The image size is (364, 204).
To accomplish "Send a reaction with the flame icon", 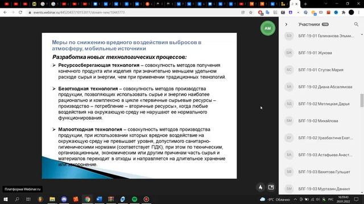I will click(x=260, y=187).
